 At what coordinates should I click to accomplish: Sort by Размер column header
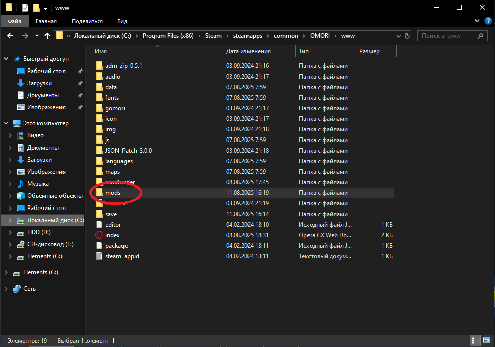[369, 51]
